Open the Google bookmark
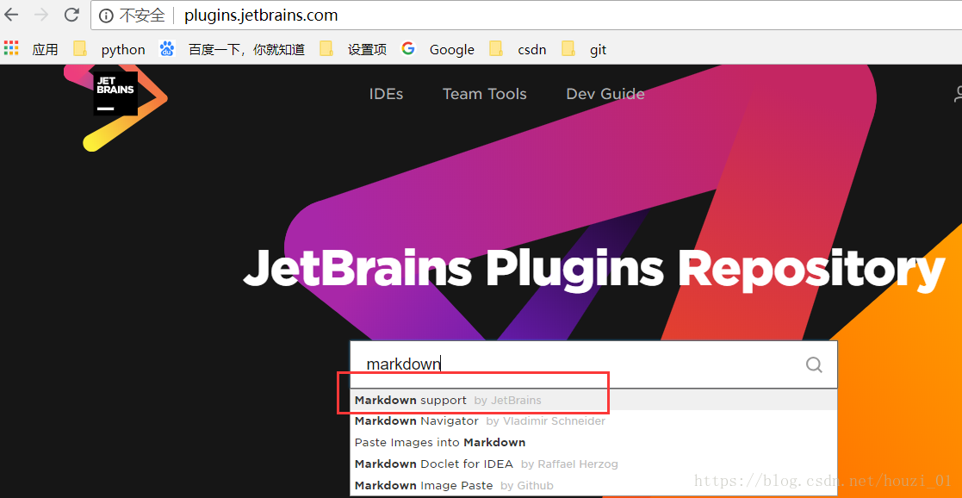Image resolution: width=962 pixels, height=498 pixels. coord(438,49)
